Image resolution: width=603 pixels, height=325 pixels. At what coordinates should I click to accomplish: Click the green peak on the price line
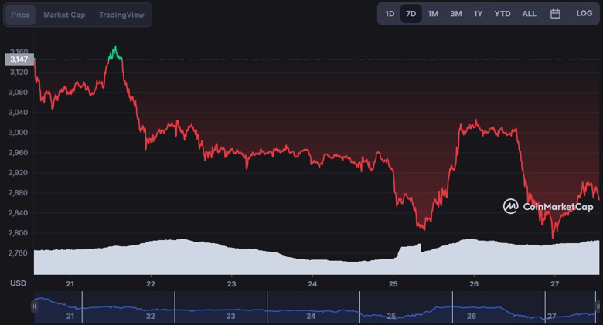tap(115, 52)
